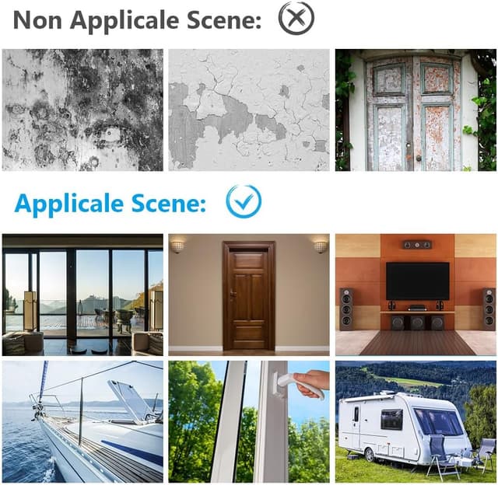Select the window handle photo
Screen dimensions: 498x485
[x=249, y=421]
